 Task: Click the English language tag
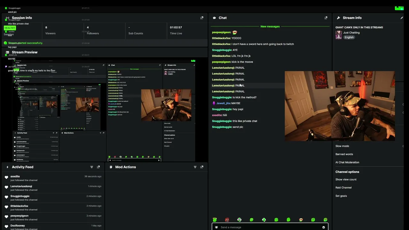tap(349, 37)
